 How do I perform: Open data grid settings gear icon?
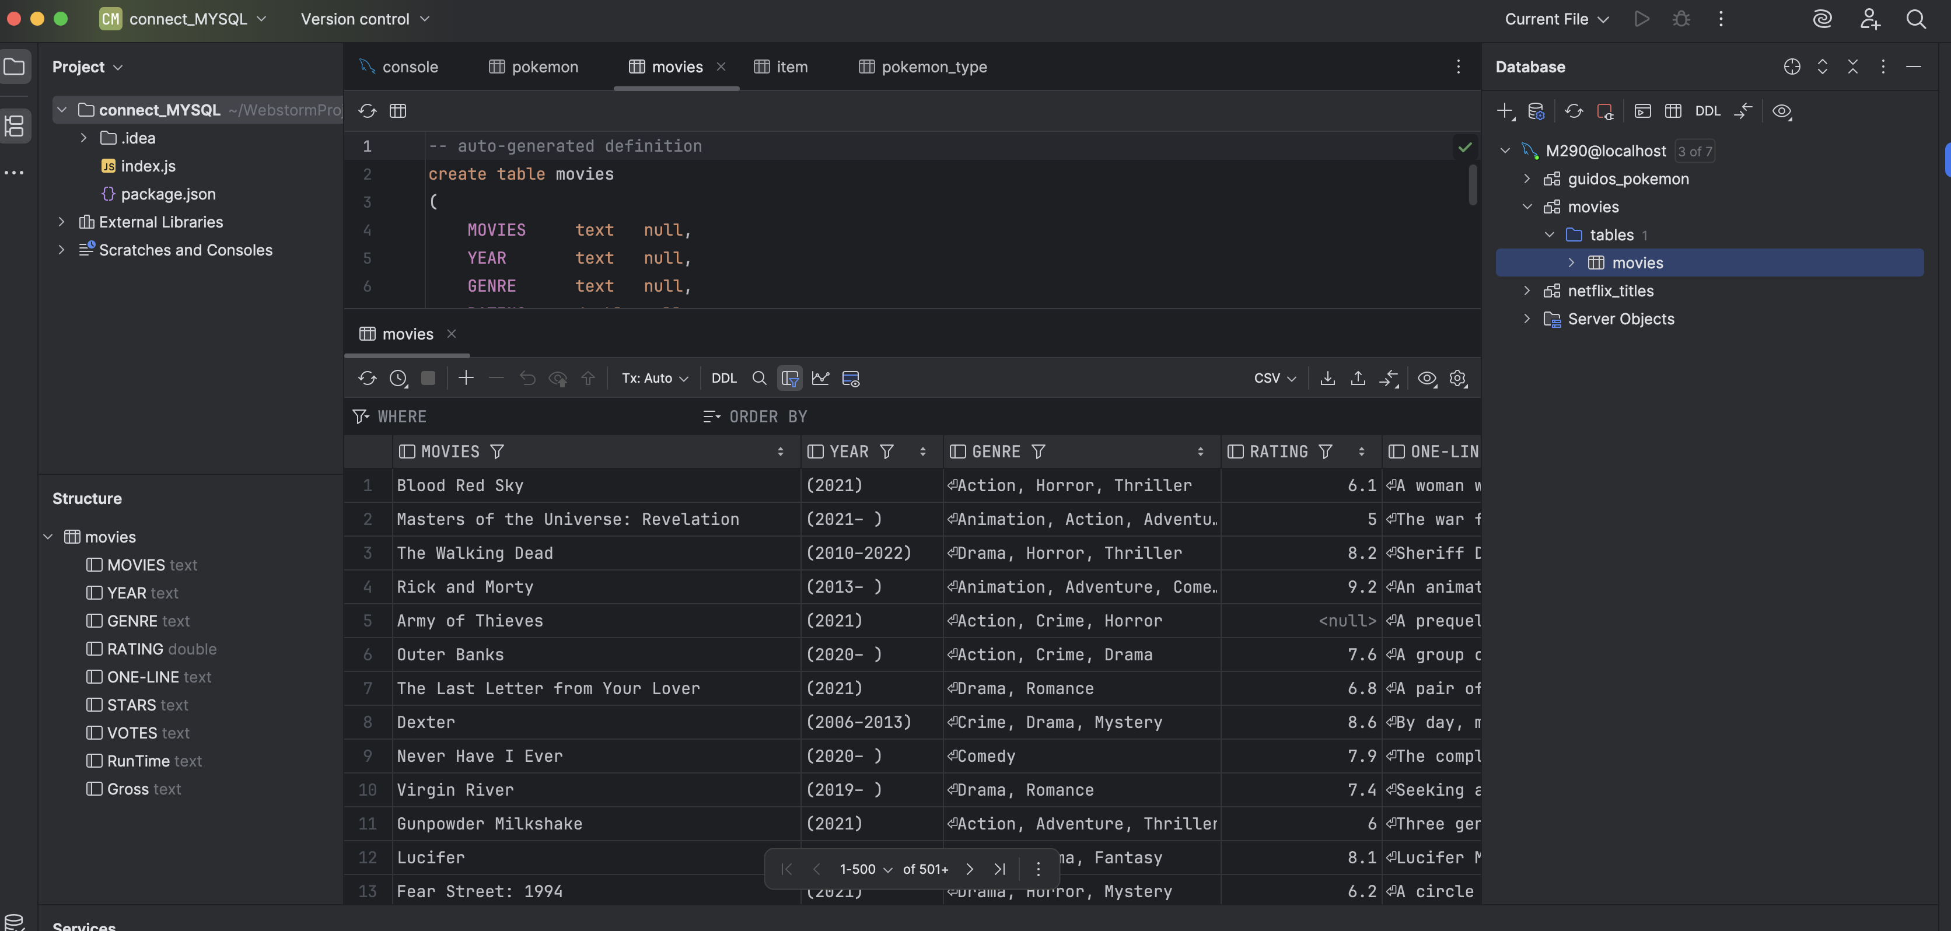tap(1458, 378)
